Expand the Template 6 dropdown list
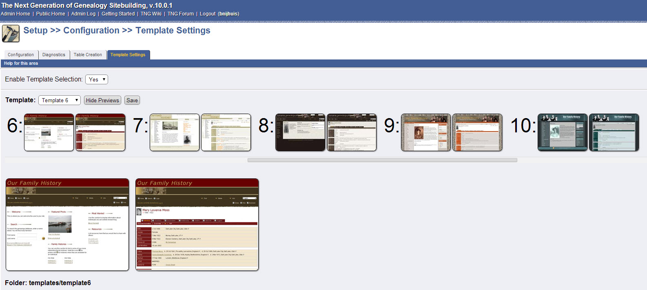Viewport: 647px width, 290px height. pyautogui.click(x=60, y=100)
